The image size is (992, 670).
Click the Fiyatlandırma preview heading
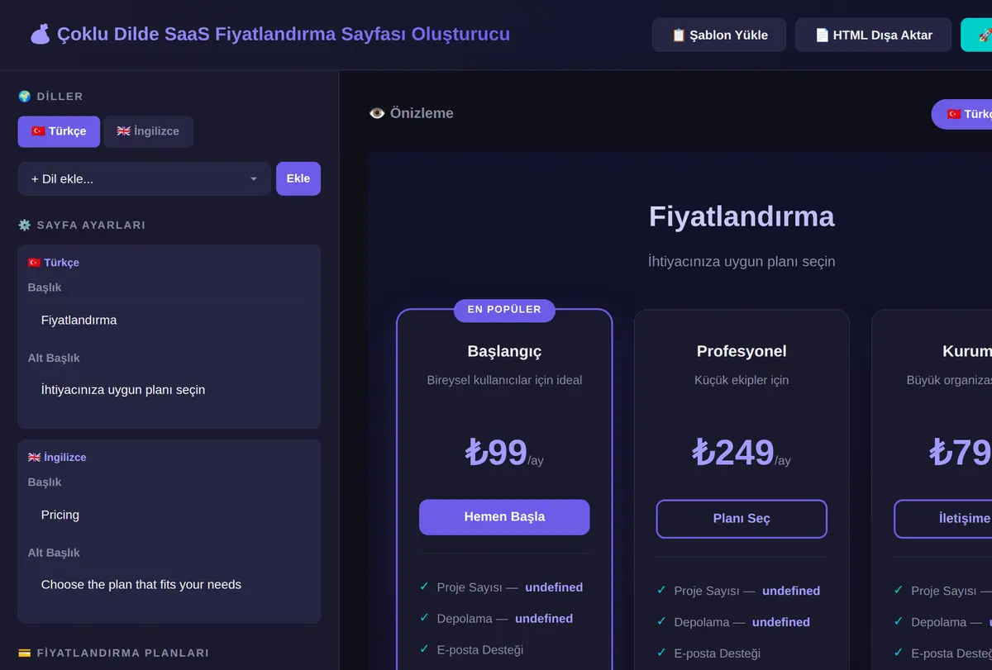pos(742,216)
